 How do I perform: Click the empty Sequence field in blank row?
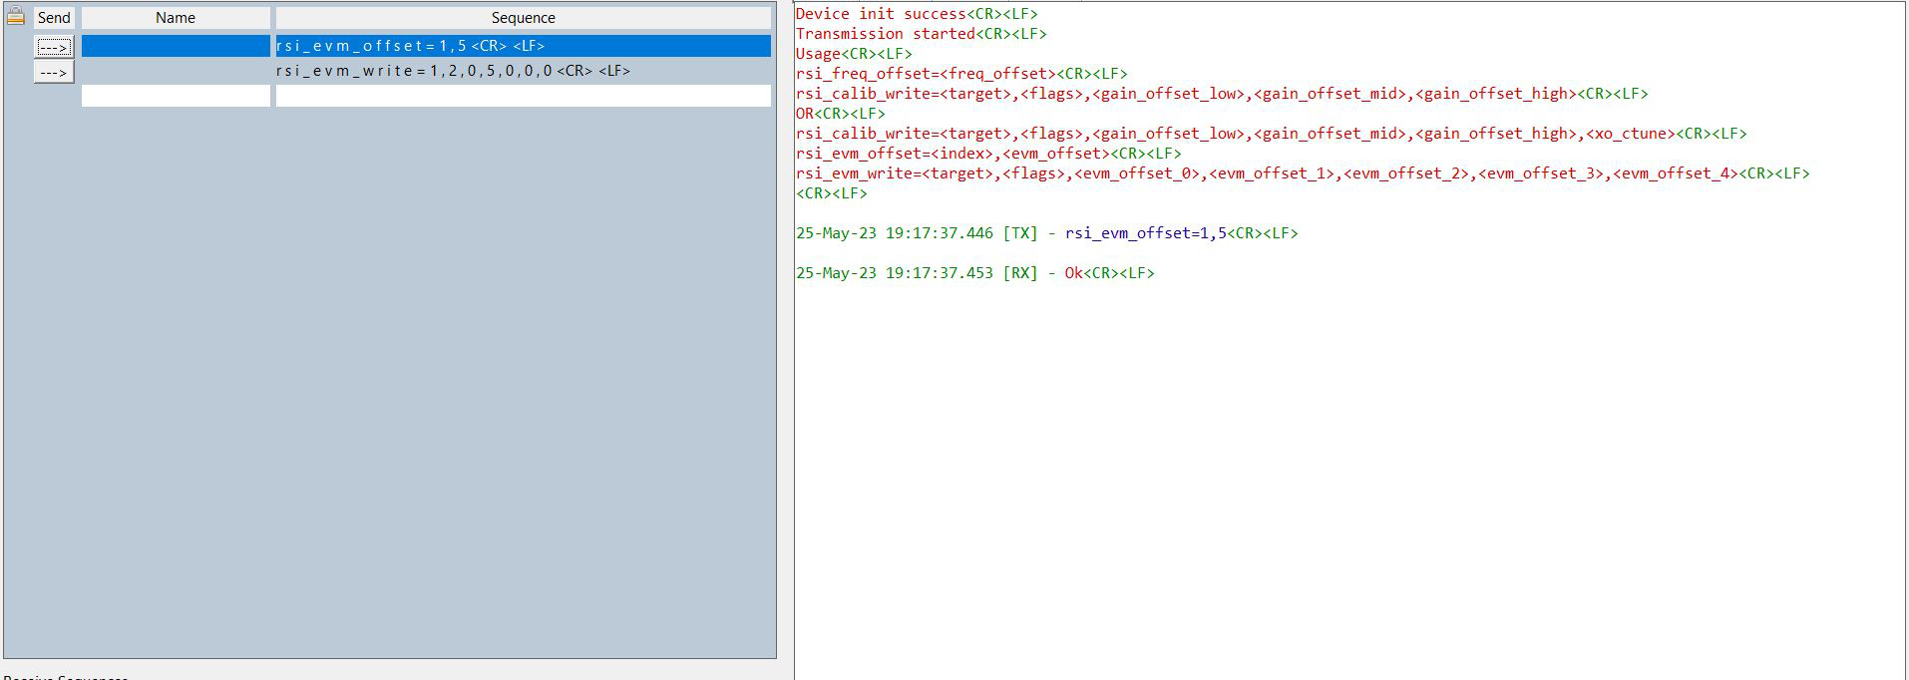pyautogui.click(x=523, y=96)
